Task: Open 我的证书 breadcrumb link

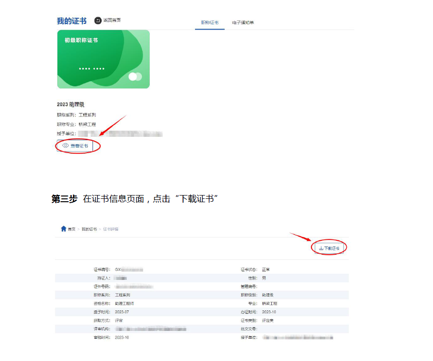Action: tap(89, 229)
